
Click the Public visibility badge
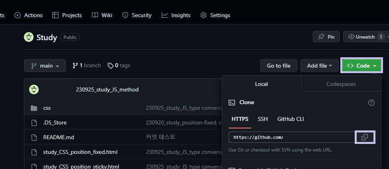tap(70, 37)
